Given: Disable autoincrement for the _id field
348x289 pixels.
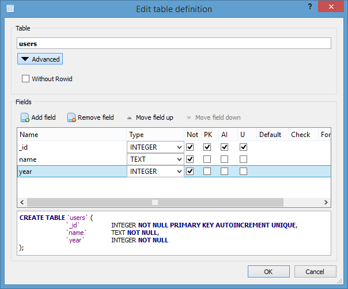Looking at the screenshot, I should click(x=225, y=147).
